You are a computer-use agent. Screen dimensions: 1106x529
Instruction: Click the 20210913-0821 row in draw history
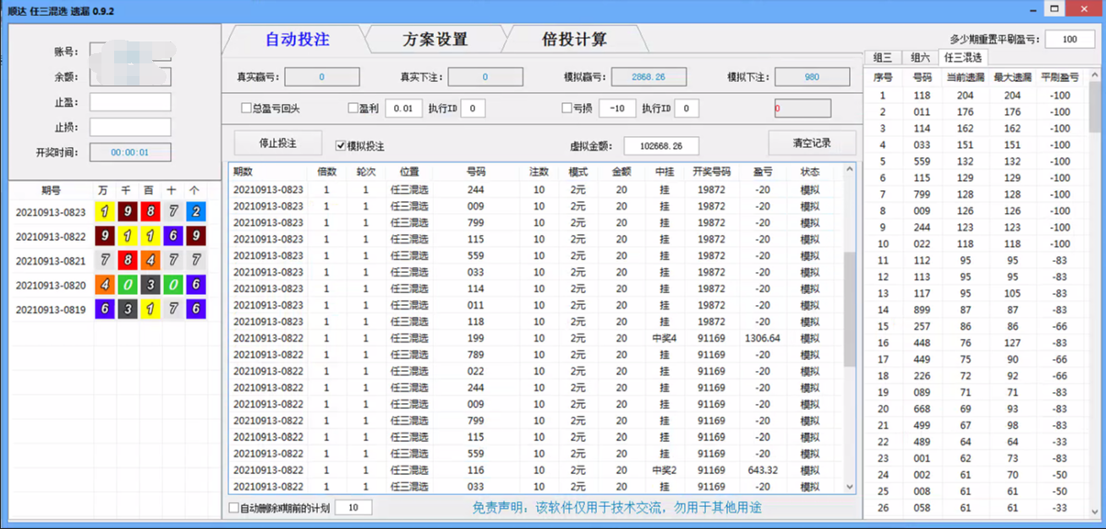[109, 260]
